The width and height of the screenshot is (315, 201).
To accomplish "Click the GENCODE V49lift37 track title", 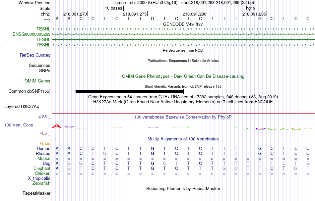I will pos(183,24).
